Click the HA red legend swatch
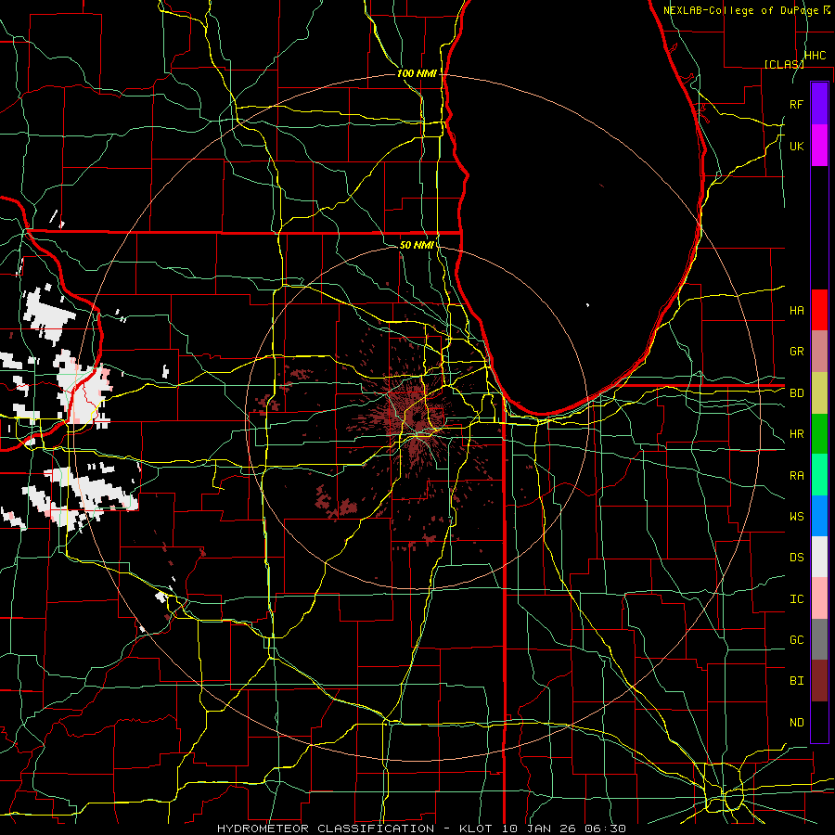The width and height of the screenshot is (835, 835). click(819, 310)
